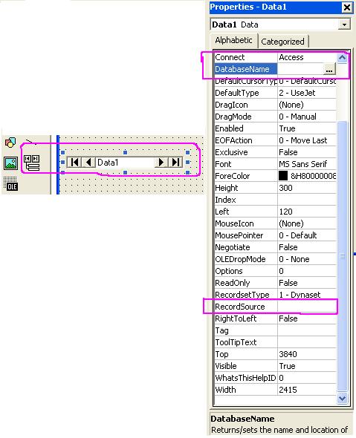Select the Line tool in toolbox

pos(31,142)
